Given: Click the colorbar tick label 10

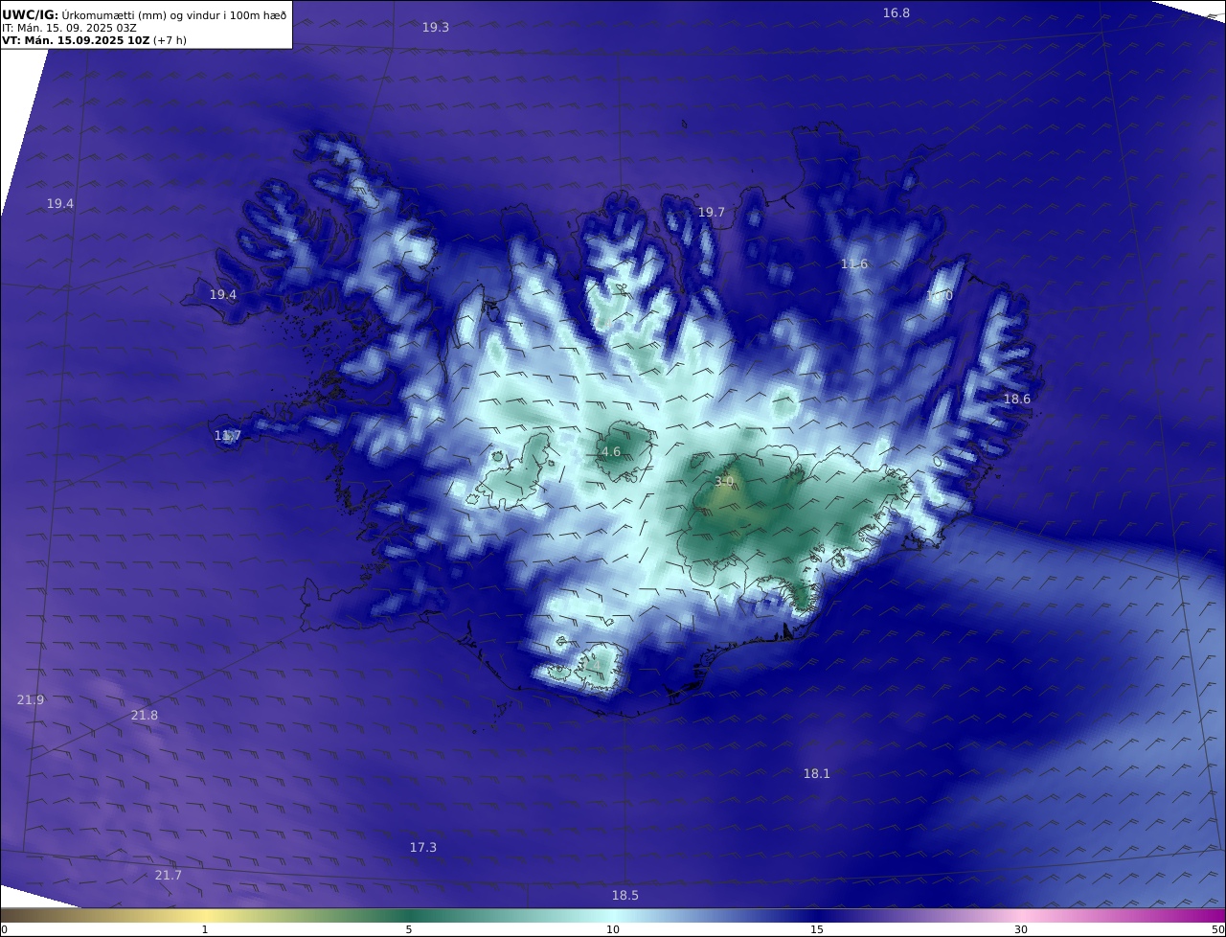Looking at the screenshot, I should pyautogui.click(x=613, y=929).
